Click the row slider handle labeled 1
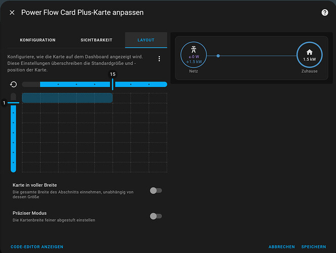336x253 pixels. (x=13, y=103)
